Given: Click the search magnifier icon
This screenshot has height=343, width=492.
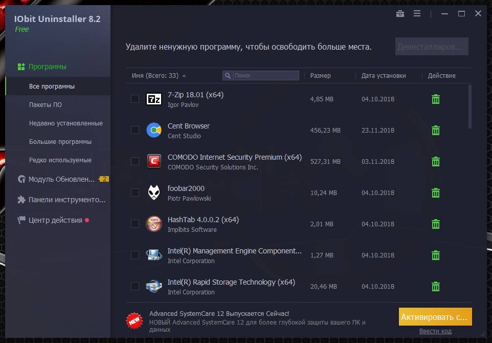Looking at the screenshot, I should pos(228,76).
